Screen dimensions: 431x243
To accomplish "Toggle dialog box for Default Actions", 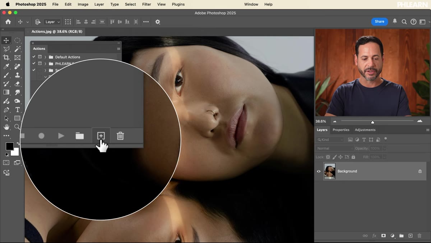I will tap(40, 57).
